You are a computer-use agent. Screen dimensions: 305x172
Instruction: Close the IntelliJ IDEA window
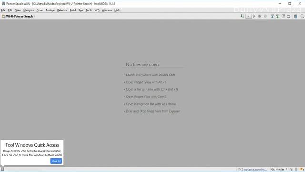pyautogui.click(x=300, y=4)
